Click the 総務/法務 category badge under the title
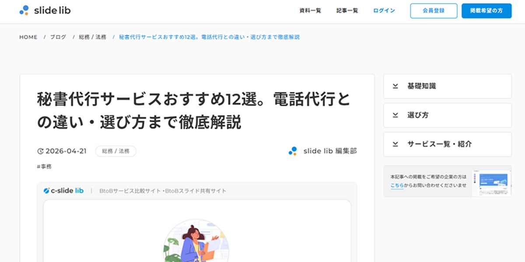This screenshot has height=262, width=525. pos(116,151)
